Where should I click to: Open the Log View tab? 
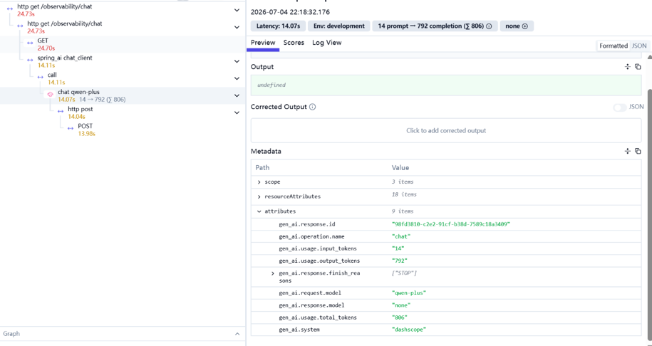pyautogui.click(x=327, y=43)
